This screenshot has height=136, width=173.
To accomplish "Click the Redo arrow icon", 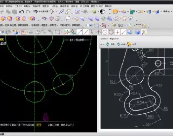I will click(28, 12).
